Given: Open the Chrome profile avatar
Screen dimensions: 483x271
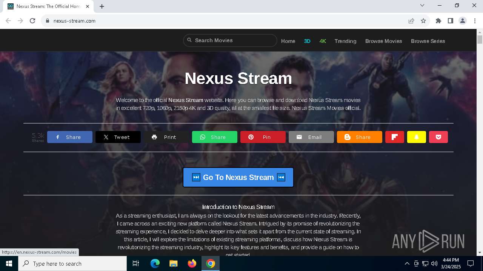Looking at the screenshot, I should [463, 21].
